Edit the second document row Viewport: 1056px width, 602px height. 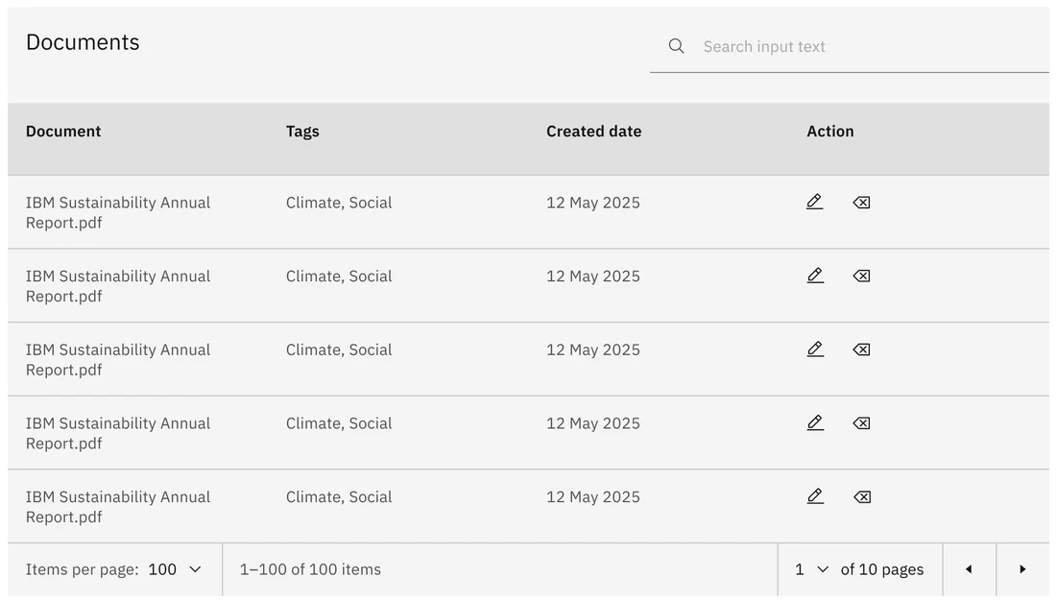click(815, 276)
